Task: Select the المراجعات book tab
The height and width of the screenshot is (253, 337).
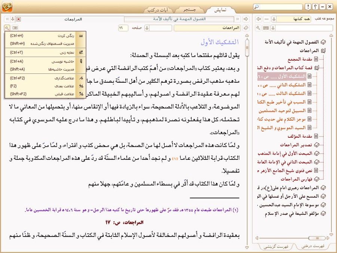Action: click(73, 19)
